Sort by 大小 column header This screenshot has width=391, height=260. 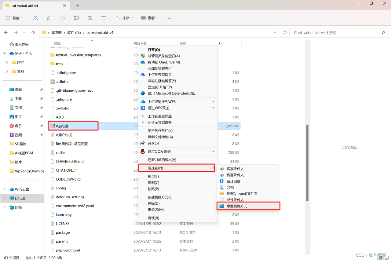(x=221, y=44)
